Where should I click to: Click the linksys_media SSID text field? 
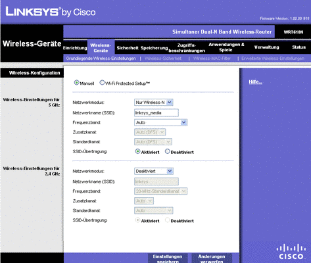156,113
